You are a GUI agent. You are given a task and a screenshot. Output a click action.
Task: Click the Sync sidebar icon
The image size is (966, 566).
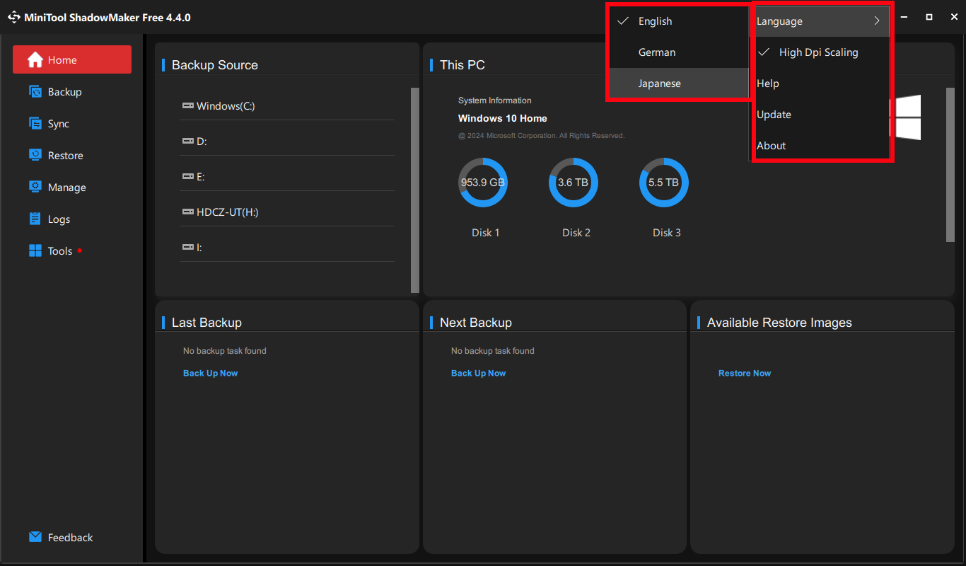coord(35,123)
